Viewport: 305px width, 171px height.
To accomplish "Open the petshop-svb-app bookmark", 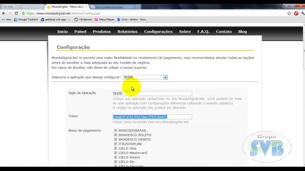I will coord(56,19).
